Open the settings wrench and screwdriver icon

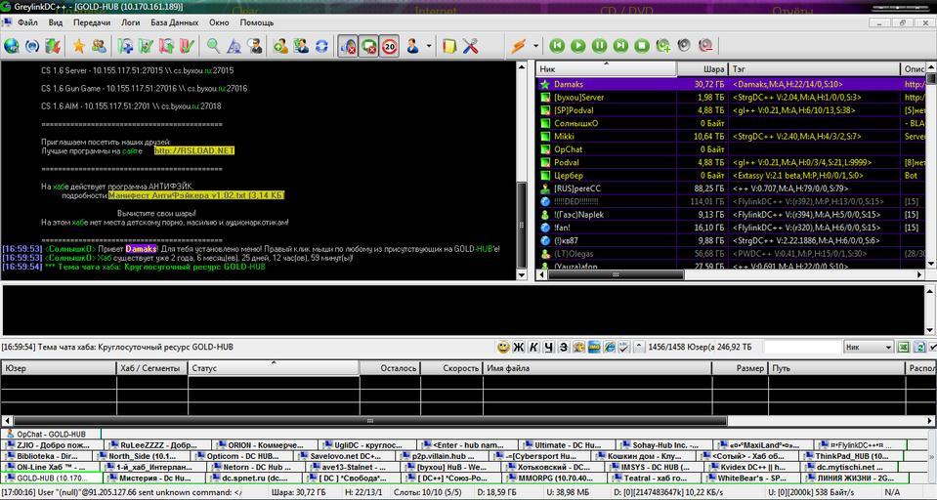point(470,46)
